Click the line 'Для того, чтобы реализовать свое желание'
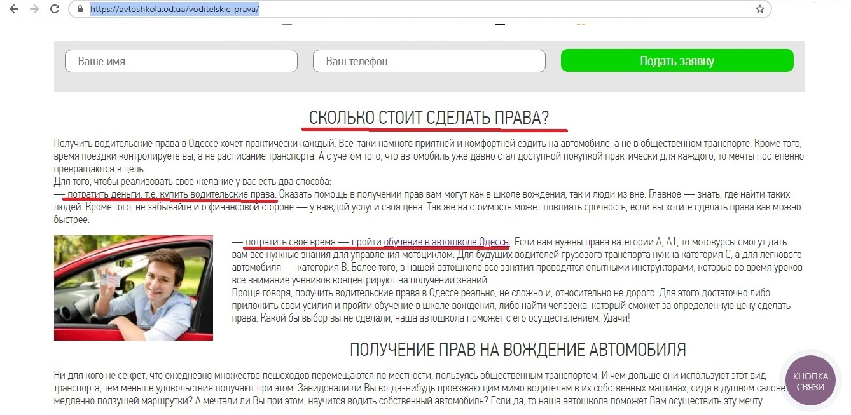Image resolution: width=851 pixels, height=415 pixels. 192,182
